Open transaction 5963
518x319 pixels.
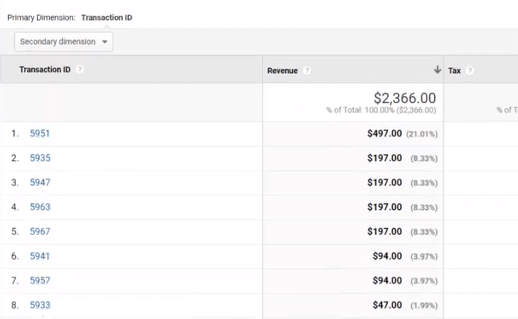tap(40, 207)
